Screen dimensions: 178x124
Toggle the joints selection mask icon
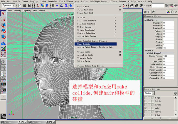(62, 5)
